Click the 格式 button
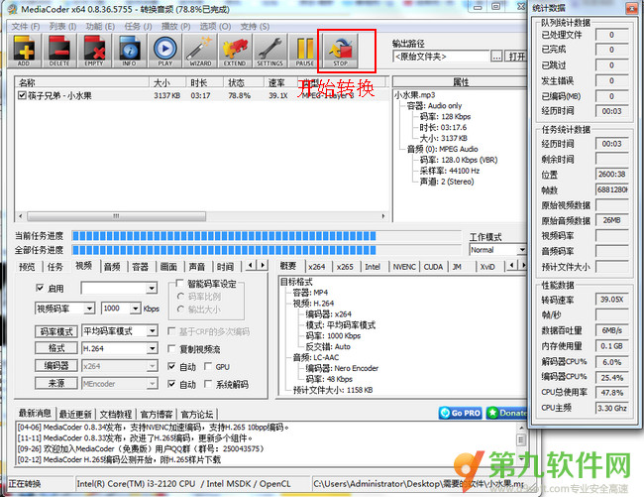Screen dimensions: 644x497 56,348
